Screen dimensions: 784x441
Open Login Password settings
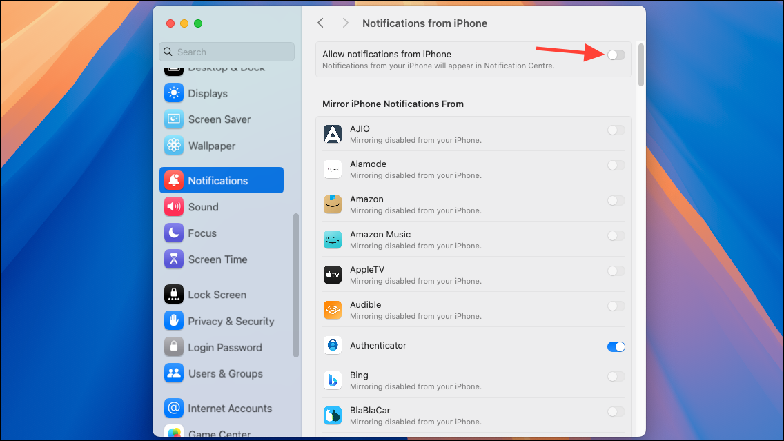tap(222, 347)
